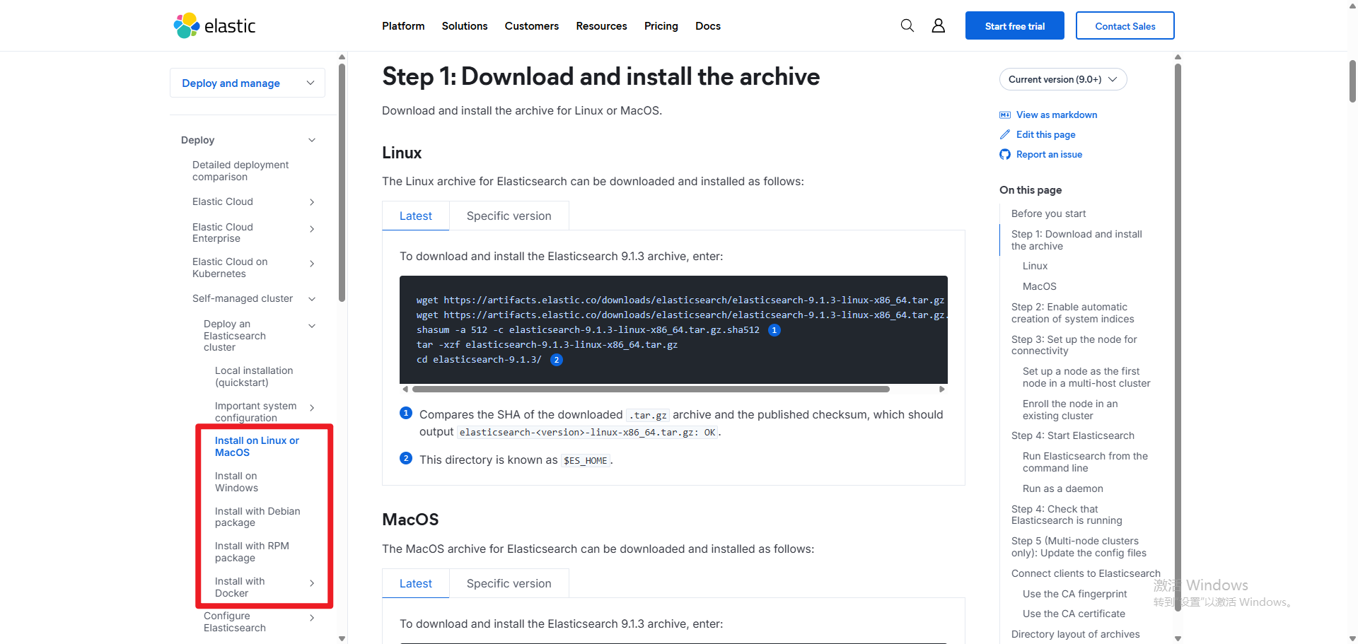Select the Linux Latest tab
The height and width of the screenshot is (644, 1358).
click(x=416, y=216)
